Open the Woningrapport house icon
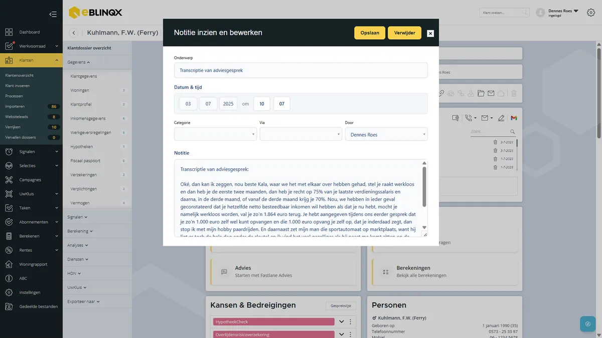Screen dimensions: 602x338 (x=9, y=264)
